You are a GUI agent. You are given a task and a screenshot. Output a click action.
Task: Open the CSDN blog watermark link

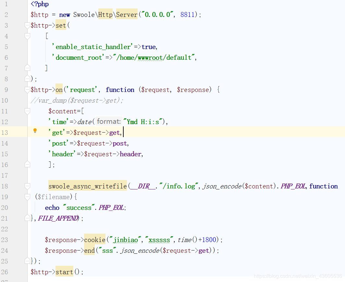pyautogui.click(x=298, y=276)
